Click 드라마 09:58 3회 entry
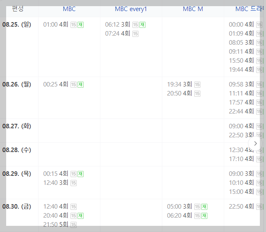266x232 pixels. 241,84
